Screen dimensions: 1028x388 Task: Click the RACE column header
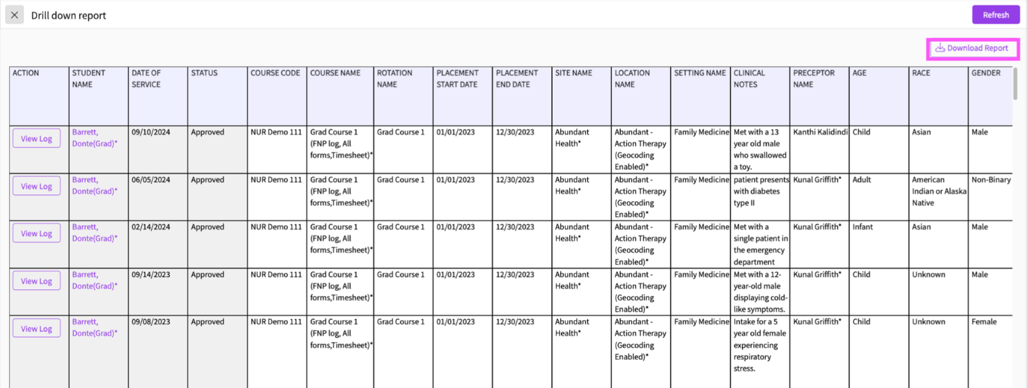coord(938,96)
